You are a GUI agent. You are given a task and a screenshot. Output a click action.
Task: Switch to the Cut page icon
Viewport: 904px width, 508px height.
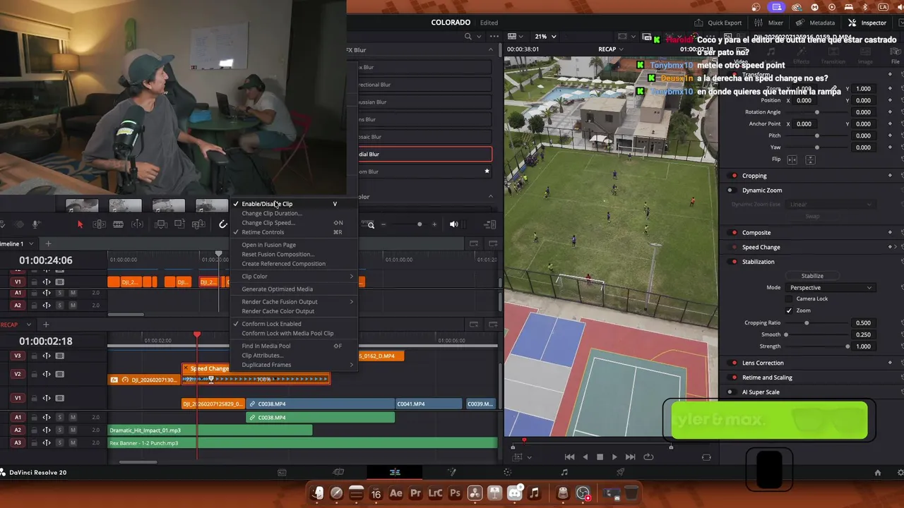[338, 472]
